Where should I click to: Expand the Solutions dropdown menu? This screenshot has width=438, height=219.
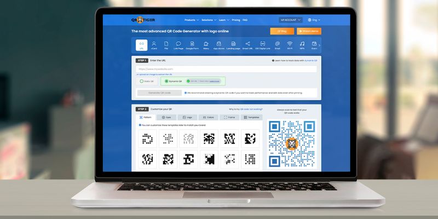(209, 20)
